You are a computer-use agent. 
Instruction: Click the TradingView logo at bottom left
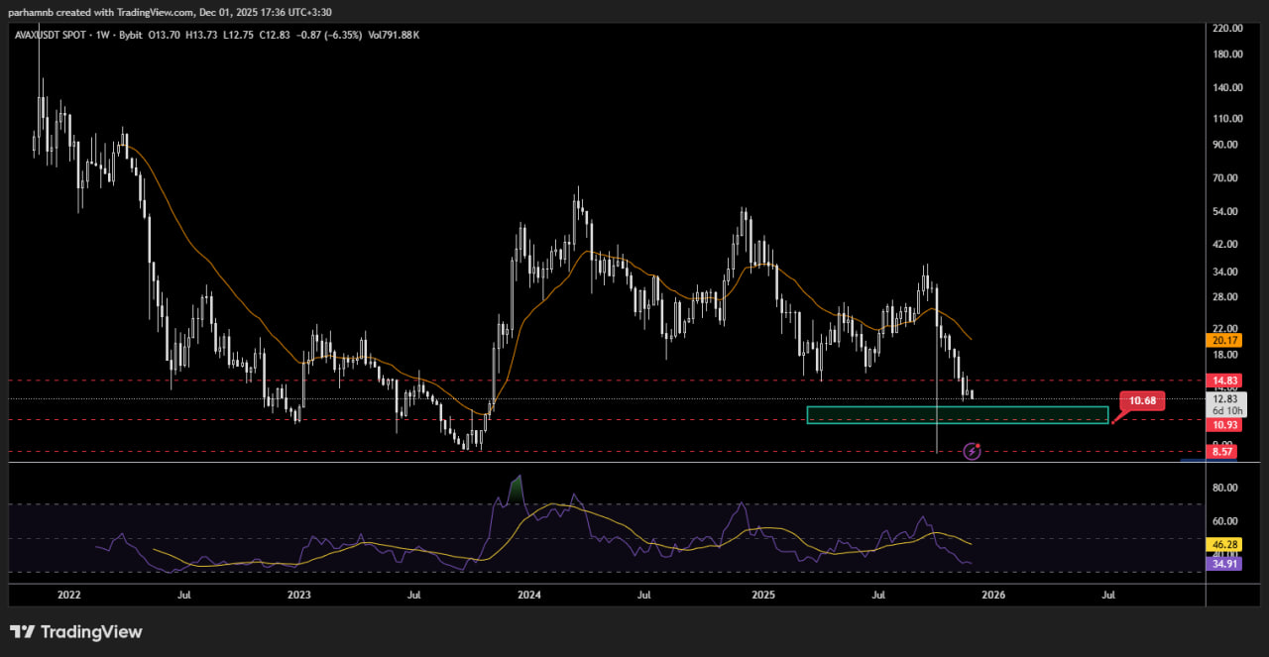[76, 632]
